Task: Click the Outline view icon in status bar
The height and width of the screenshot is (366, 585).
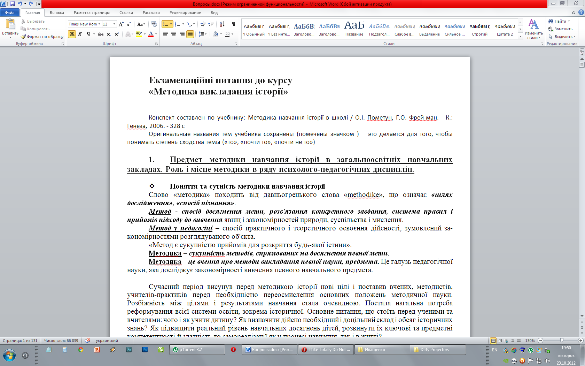Action: 512,341
